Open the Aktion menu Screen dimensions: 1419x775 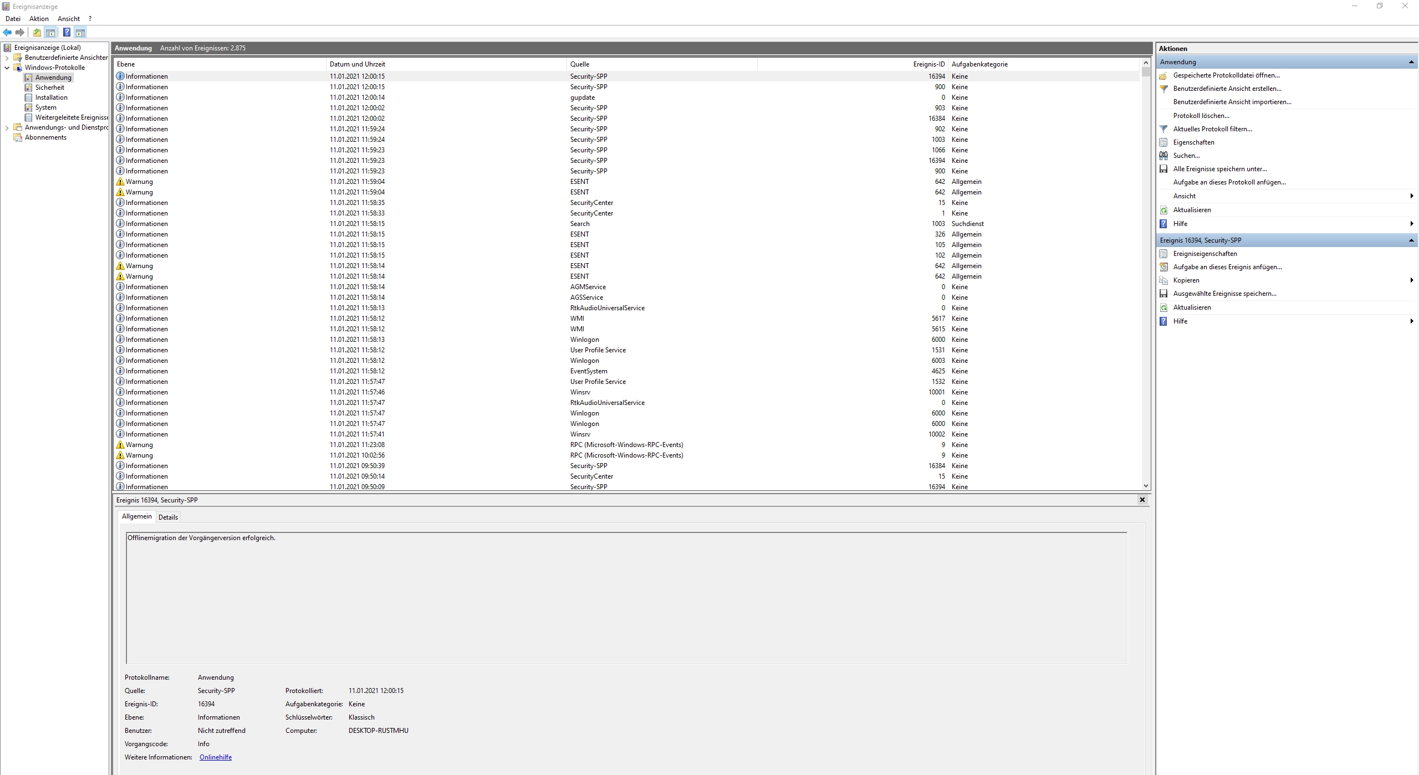pos(39,19)
